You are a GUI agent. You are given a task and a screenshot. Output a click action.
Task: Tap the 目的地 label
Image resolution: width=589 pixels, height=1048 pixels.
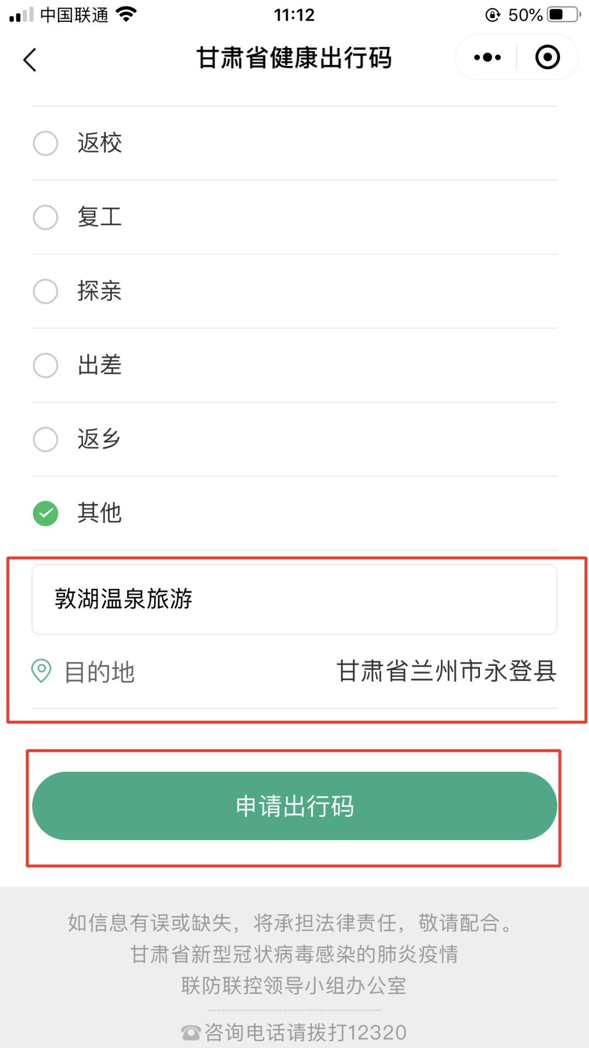(99, 672)
